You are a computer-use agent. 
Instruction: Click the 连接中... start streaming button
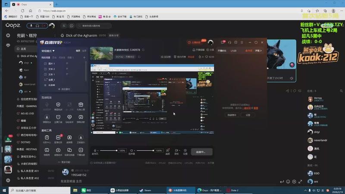pyautogui.click(x=202, y=152)
